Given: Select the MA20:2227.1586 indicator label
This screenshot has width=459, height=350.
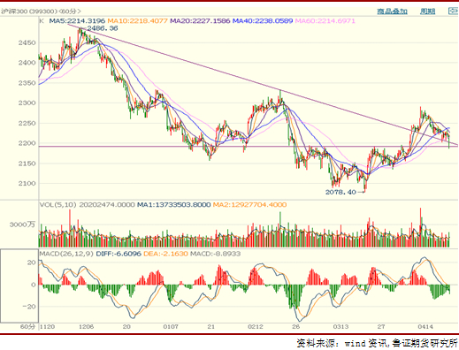Looking at the screenshot, I should [x=200, y=21].
